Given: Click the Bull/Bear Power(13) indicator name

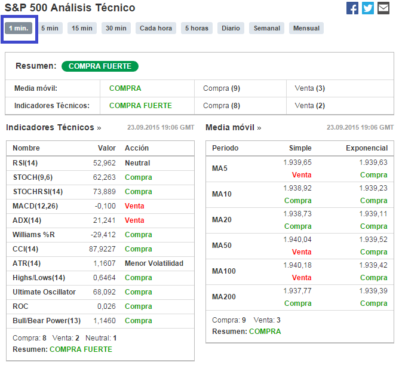Looking at the screenshot, I should pyautogui.click(x=47, y=321).
